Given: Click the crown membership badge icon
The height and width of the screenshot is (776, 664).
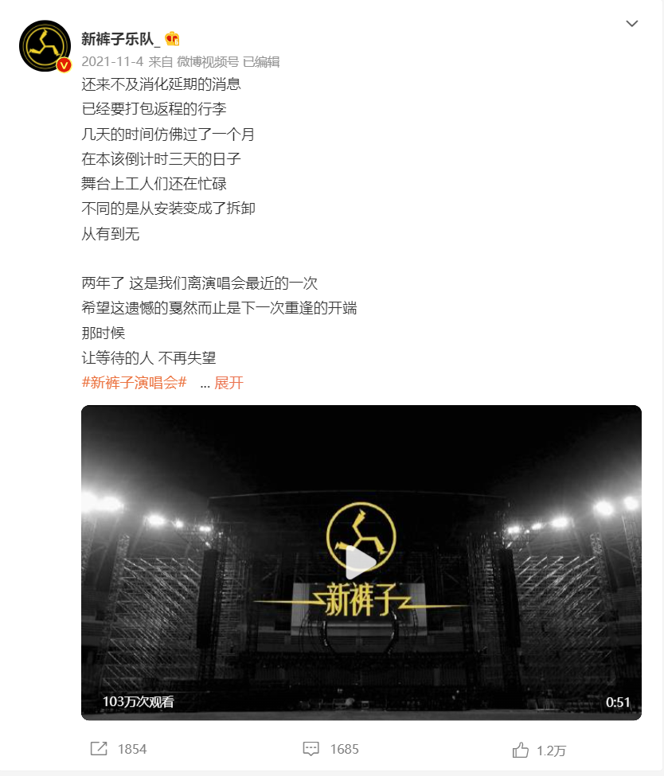Looking at the screenshot, I should [172, 39].
